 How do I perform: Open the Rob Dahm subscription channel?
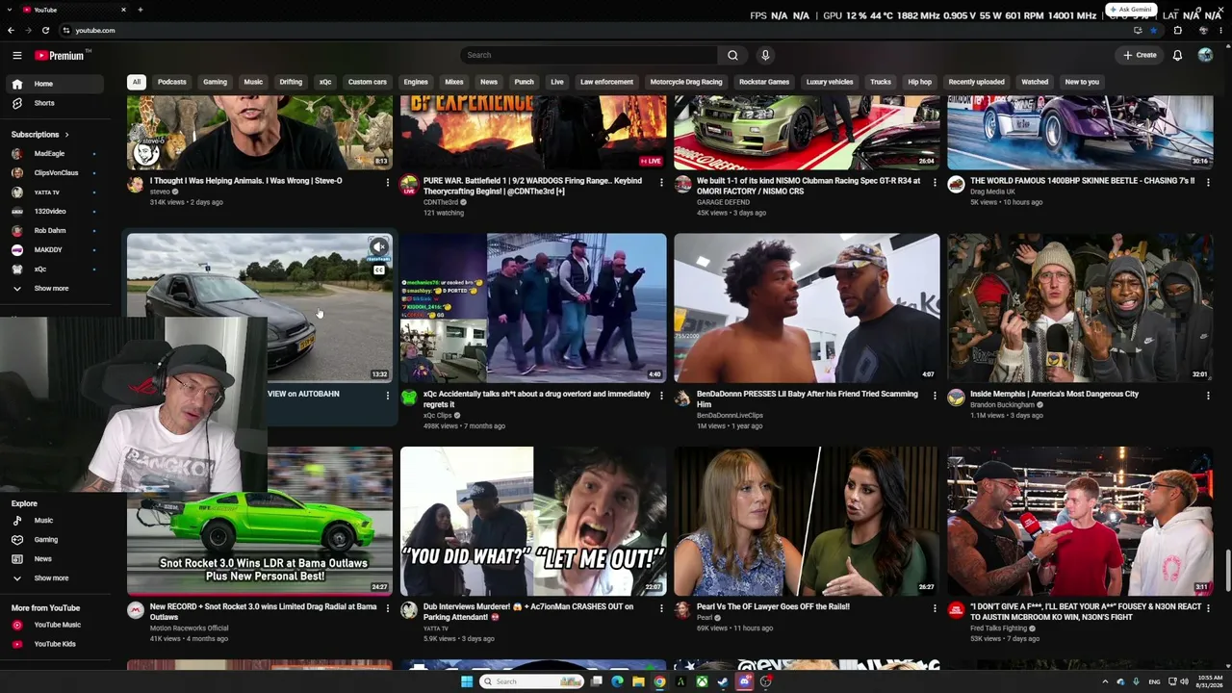pos(54,231)
